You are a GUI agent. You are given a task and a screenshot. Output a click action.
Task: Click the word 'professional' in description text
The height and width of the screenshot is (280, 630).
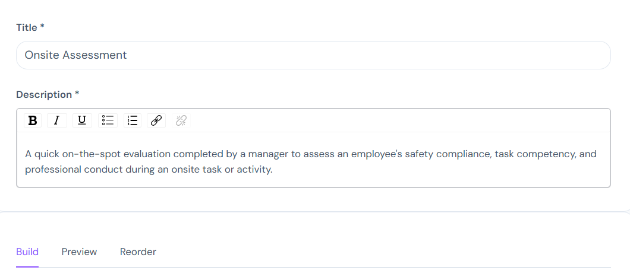53,170
